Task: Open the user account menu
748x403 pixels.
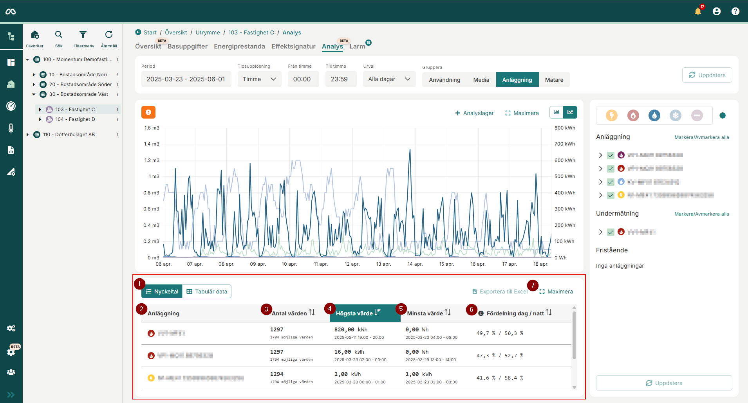Action: point(717,11)
